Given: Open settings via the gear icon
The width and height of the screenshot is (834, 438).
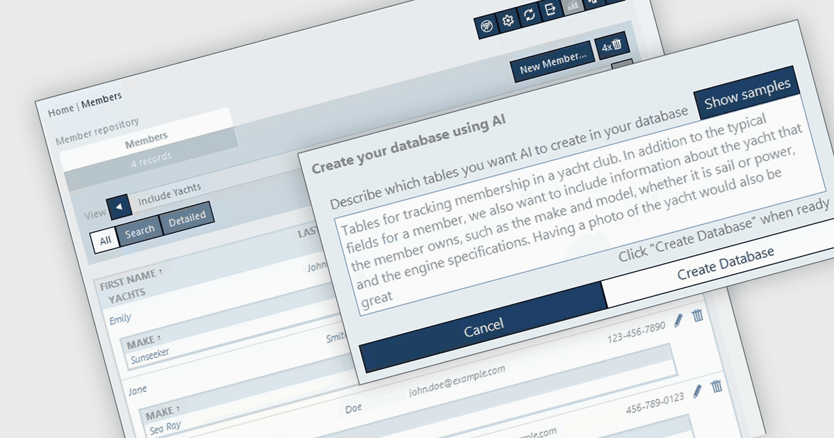Looking at the screenshot, I should (x=508, y=21).
